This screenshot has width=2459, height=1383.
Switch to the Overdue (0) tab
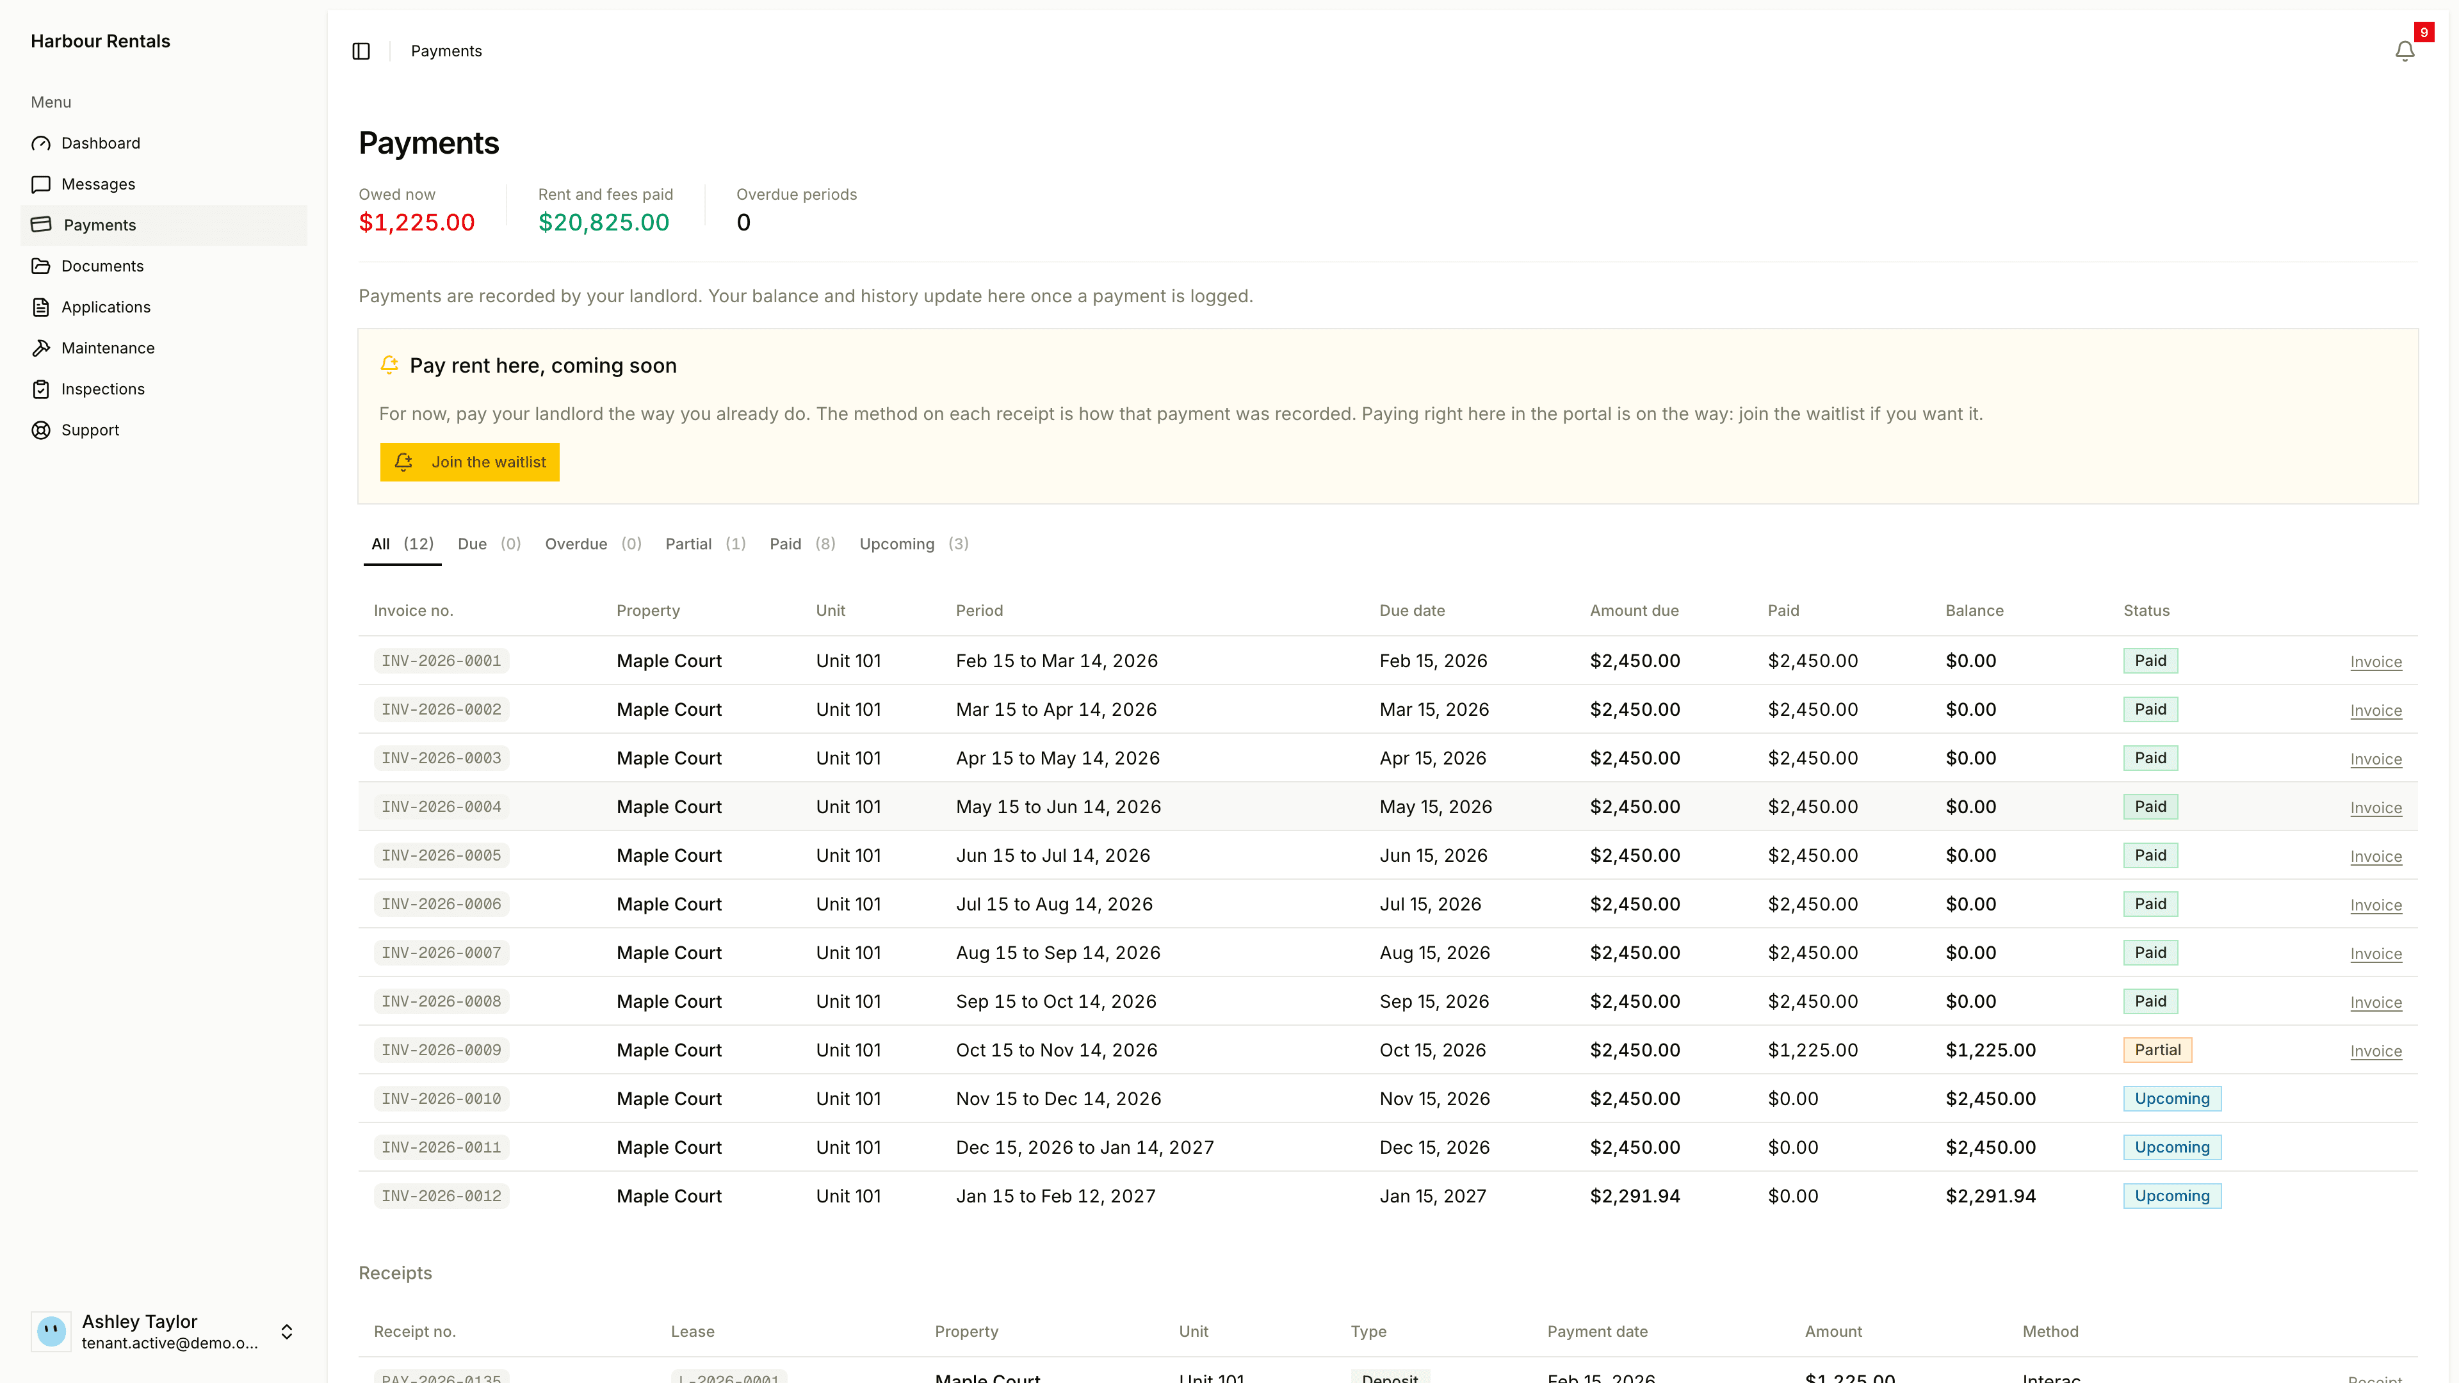point(593,544)
